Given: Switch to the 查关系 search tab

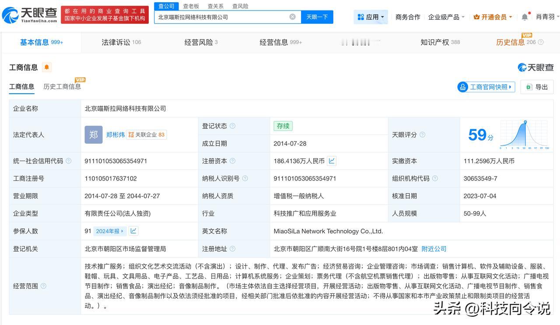Looking at the screenshot, I should [x=216, y=6].
